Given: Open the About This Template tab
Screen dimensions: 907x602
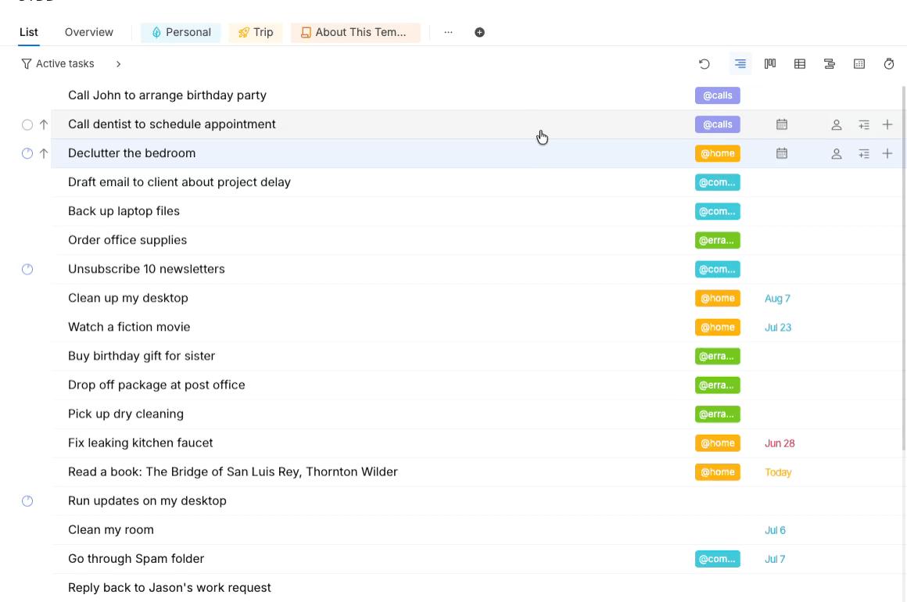Looking at the screenshot, I should coord(356,32).
